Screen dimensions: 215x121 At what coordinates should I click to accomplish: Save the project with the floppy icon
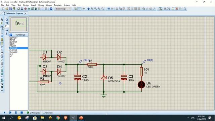tap(10, 9)
